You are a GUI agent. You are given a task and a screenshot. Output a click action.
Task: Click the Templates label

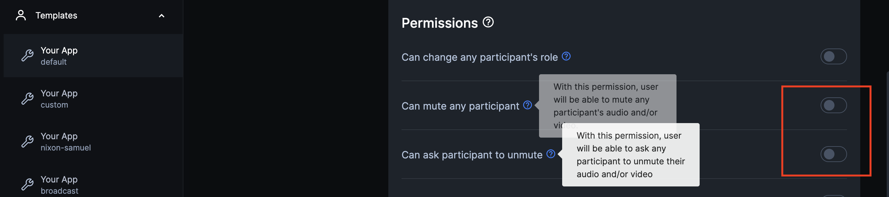pyautogui.click(x=57, y=16)
